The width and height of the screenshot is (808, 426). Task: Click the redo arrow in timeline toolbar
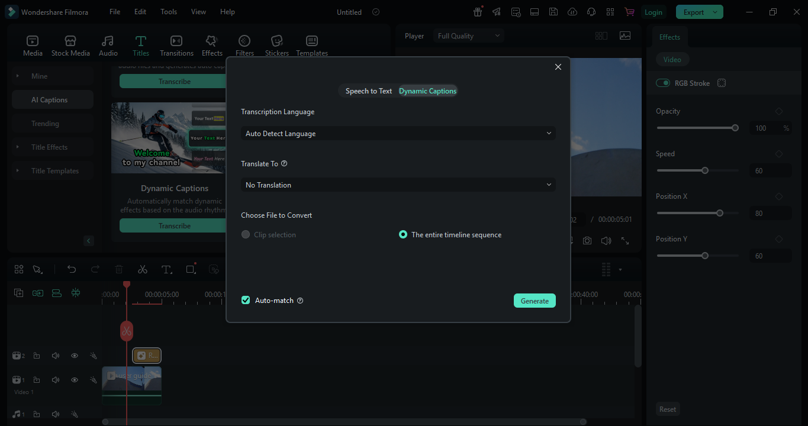[95, 269]
